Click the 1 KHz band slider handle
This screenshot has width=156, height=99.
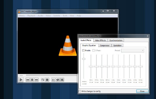[113, 67]
